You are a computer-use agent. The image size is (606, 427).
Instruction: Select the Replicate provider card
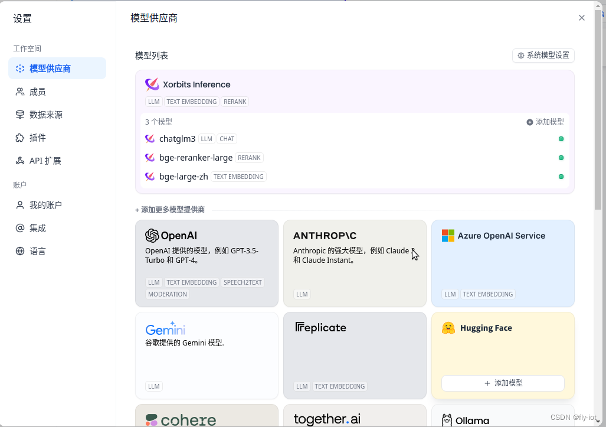(355, 356)
